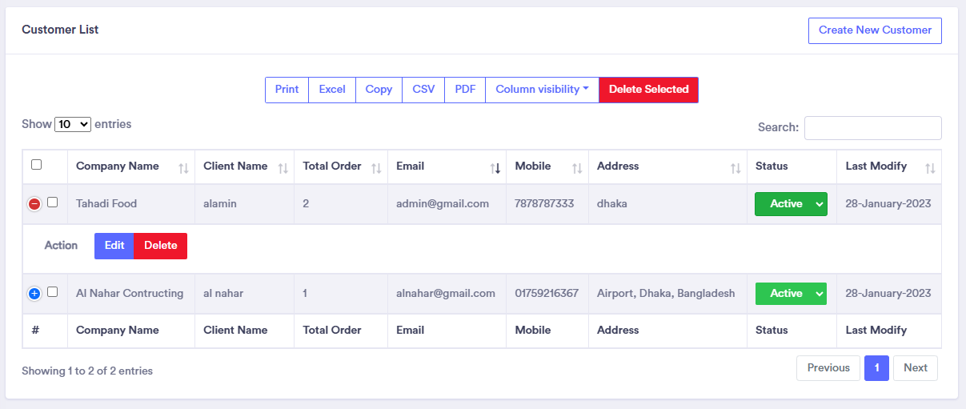Tick the select-all checkbox in header
Viewport: 966px width, 409px height.
point(36,165)
